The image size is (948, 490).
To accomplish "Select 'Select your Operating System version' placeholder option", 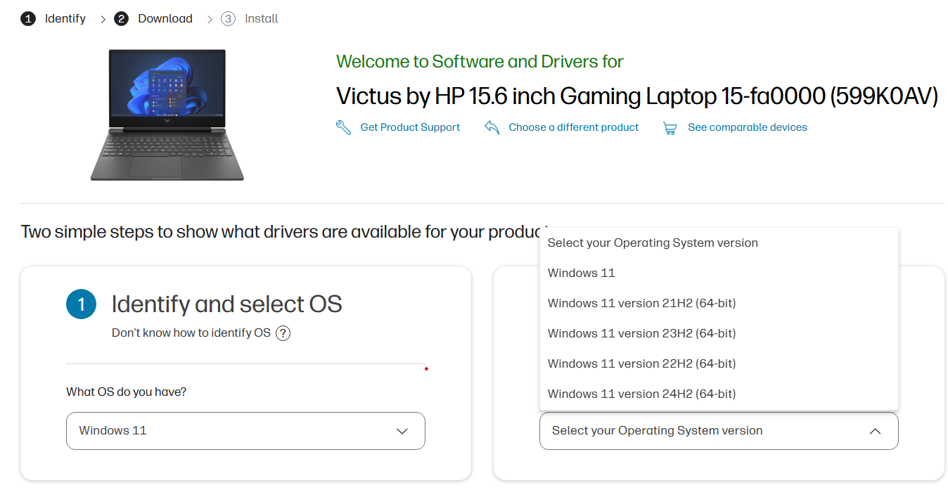I will pyautogui.click(x=719, y=243).
